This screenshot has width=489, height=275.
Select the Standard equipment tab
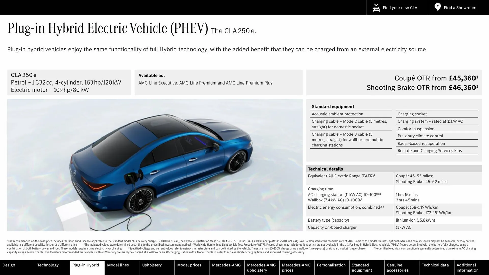[x=364, y=268]
